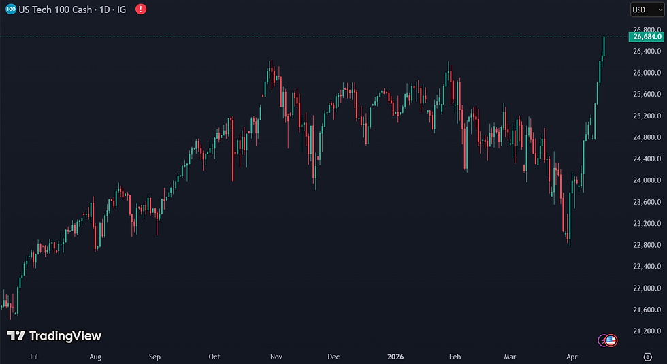
Task: Click the 22,800.0 price axis label
Action: pos(647,245)
